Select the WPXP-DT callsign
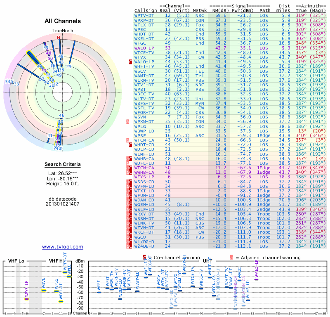 (x=144, y=20)
